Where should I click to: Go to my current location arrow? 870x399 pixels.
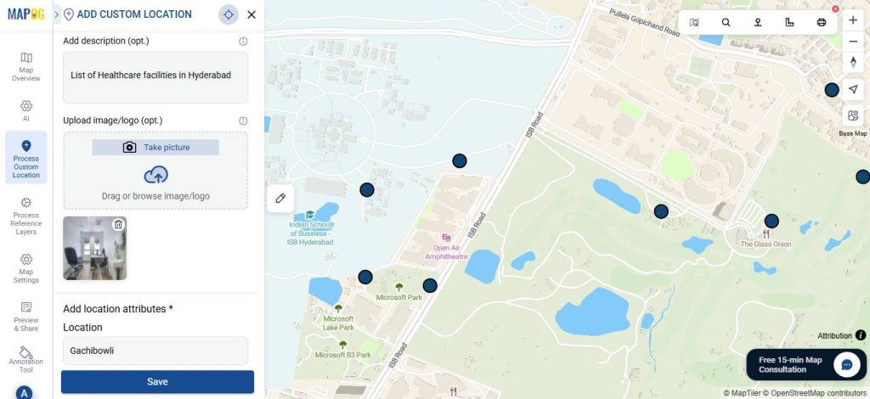coord(853,89)
